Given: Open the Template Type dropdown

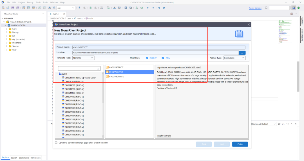Looking at the screenshot, I should point(83,58).
